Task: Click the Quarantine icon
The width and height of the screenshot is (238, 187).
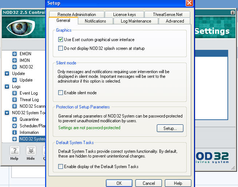Action: click(15, 119)
